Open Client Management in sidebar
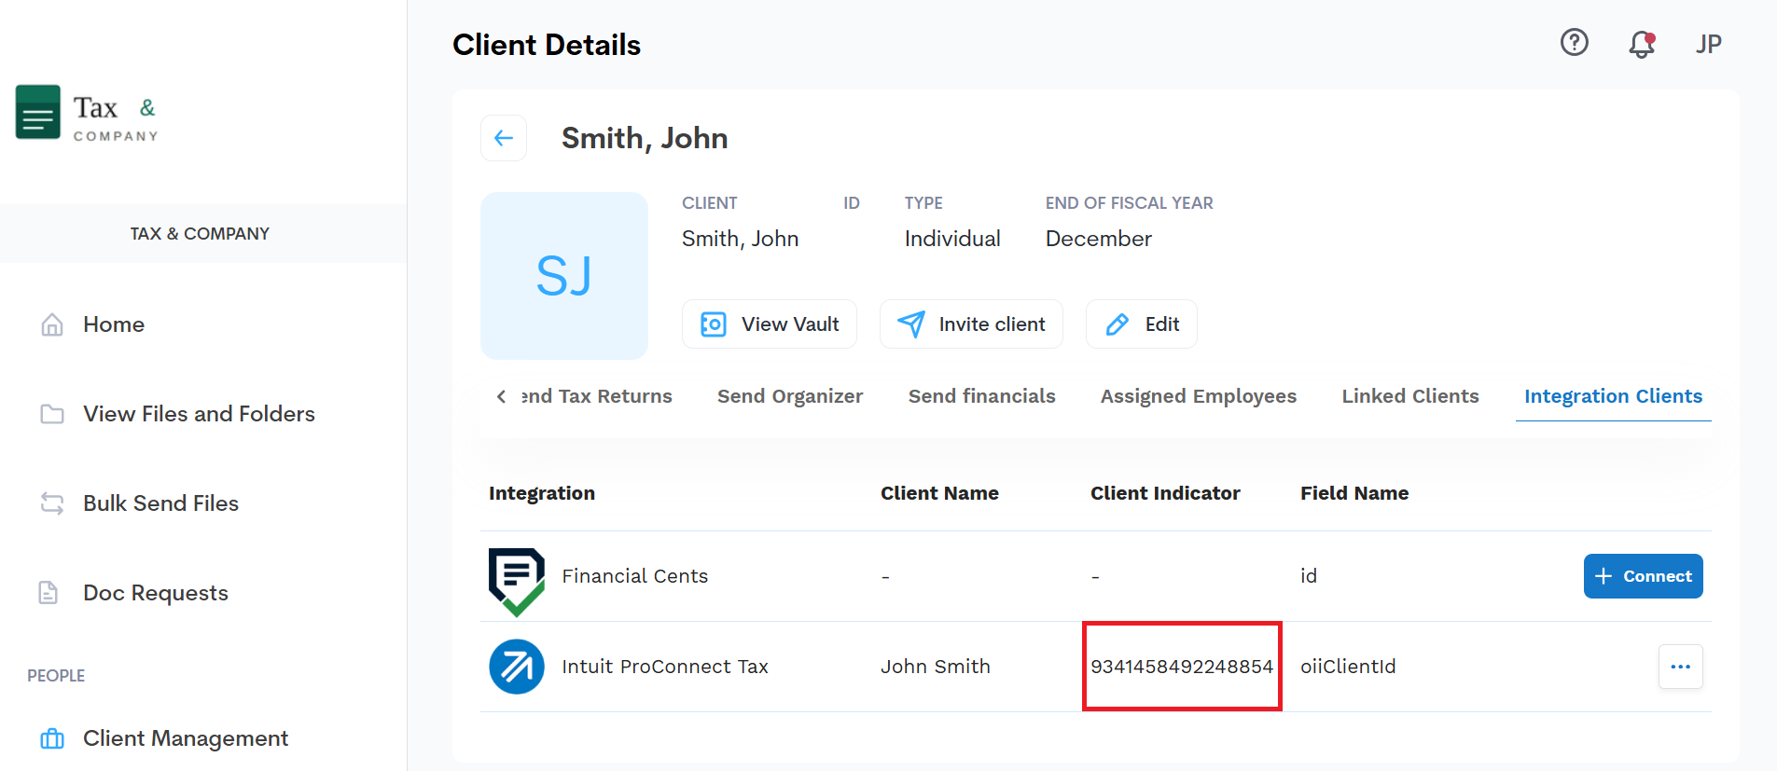 click(x=186, y=738)
